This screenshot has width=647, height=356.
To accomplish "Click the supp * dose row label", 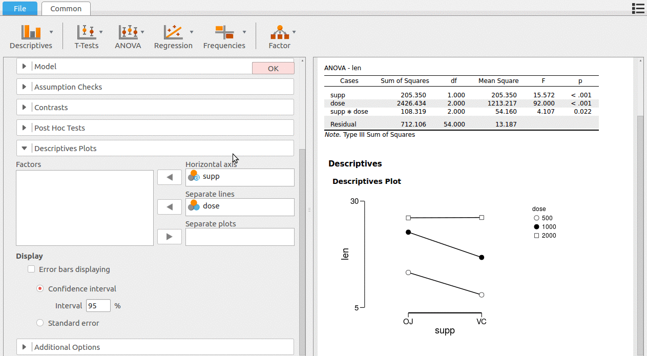I will click(349, 111).
